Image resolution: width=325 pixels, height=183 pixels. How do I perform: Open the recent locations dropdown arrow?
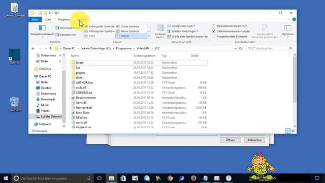point(46,48)
